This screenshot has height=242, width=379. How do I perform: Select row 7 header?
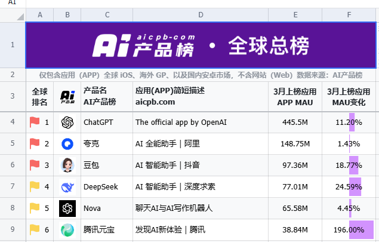pyautogui.click(x=13, y=186)
